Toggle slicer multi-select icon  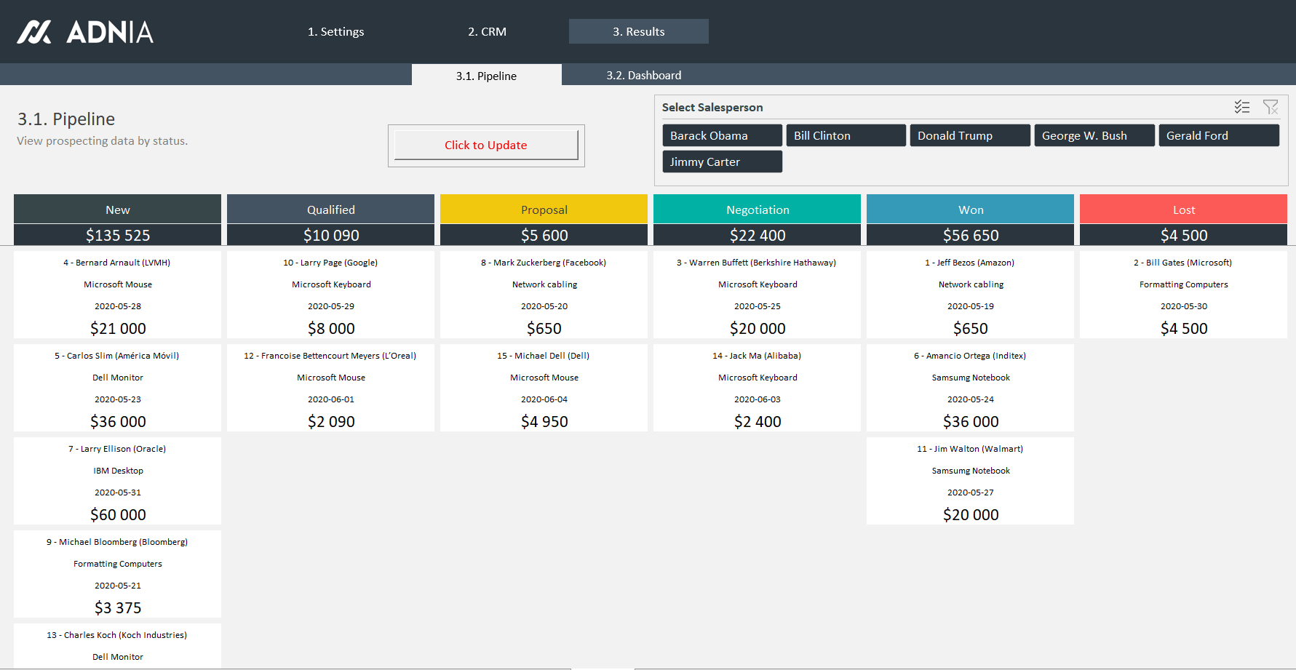tap(1242, 107)
